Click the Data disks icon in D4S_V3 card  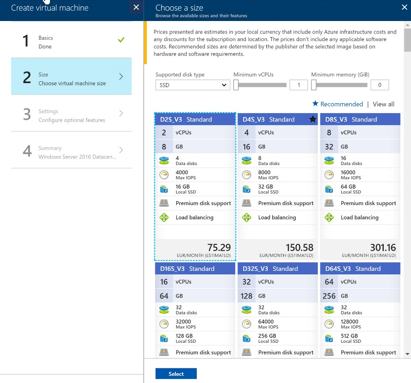coord(247,160)
